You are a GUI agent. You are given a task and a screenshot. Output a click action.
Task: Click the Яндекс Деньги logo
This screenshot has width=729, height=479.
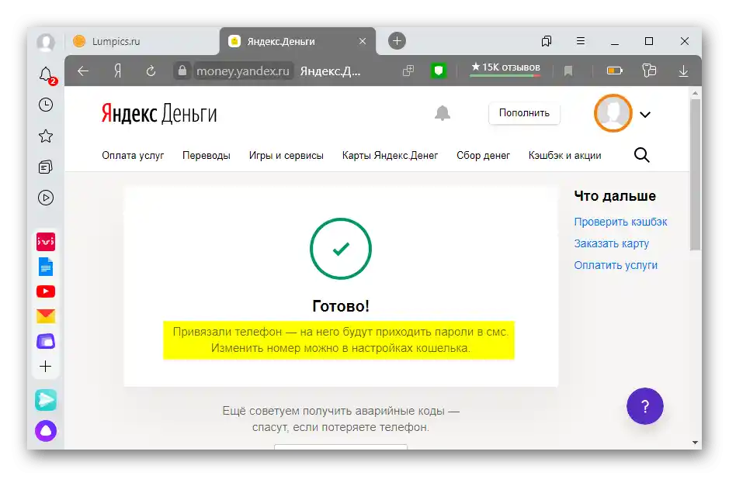pos(159,113)
